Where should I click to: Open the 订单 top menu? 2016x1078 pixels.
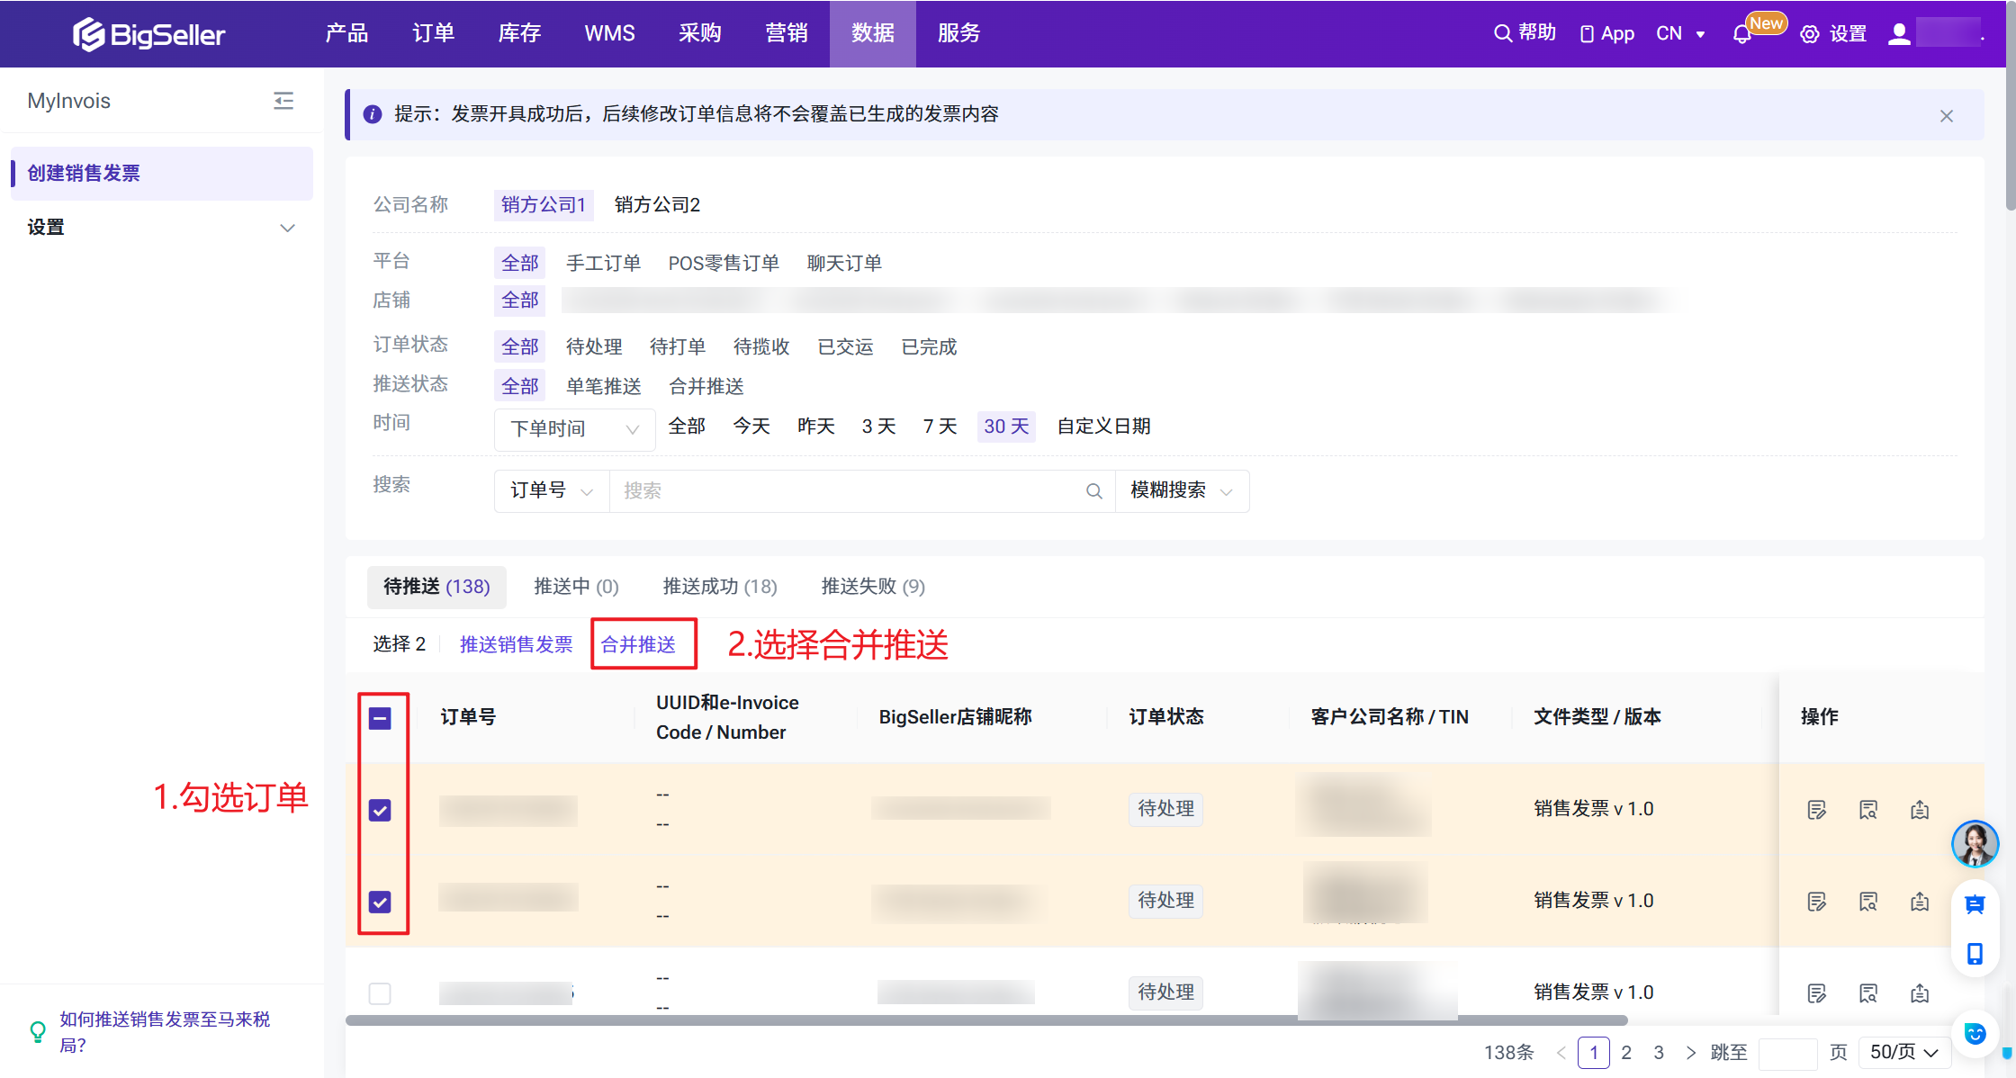tap(433, 33)
